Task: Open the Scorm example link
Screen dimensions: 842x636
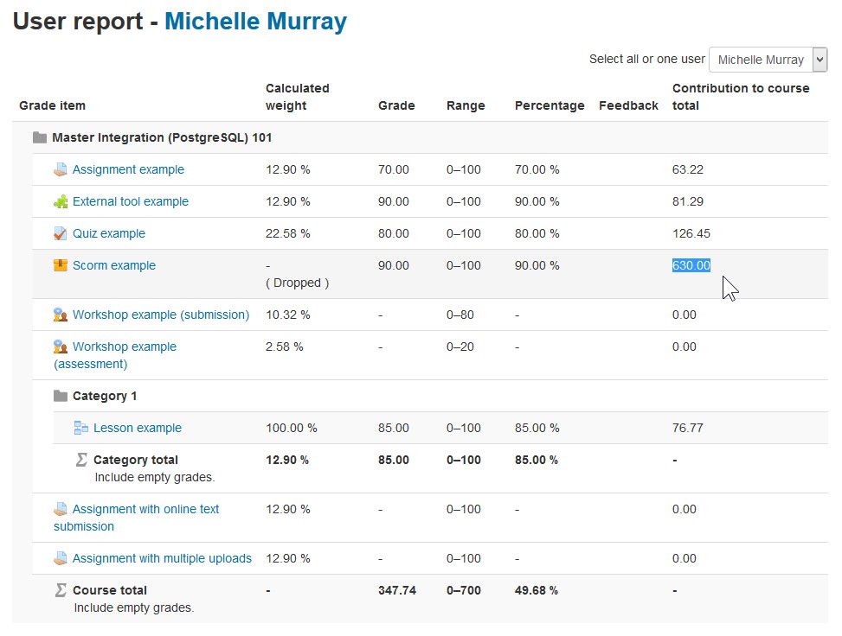Action: (x=114, y=265)
